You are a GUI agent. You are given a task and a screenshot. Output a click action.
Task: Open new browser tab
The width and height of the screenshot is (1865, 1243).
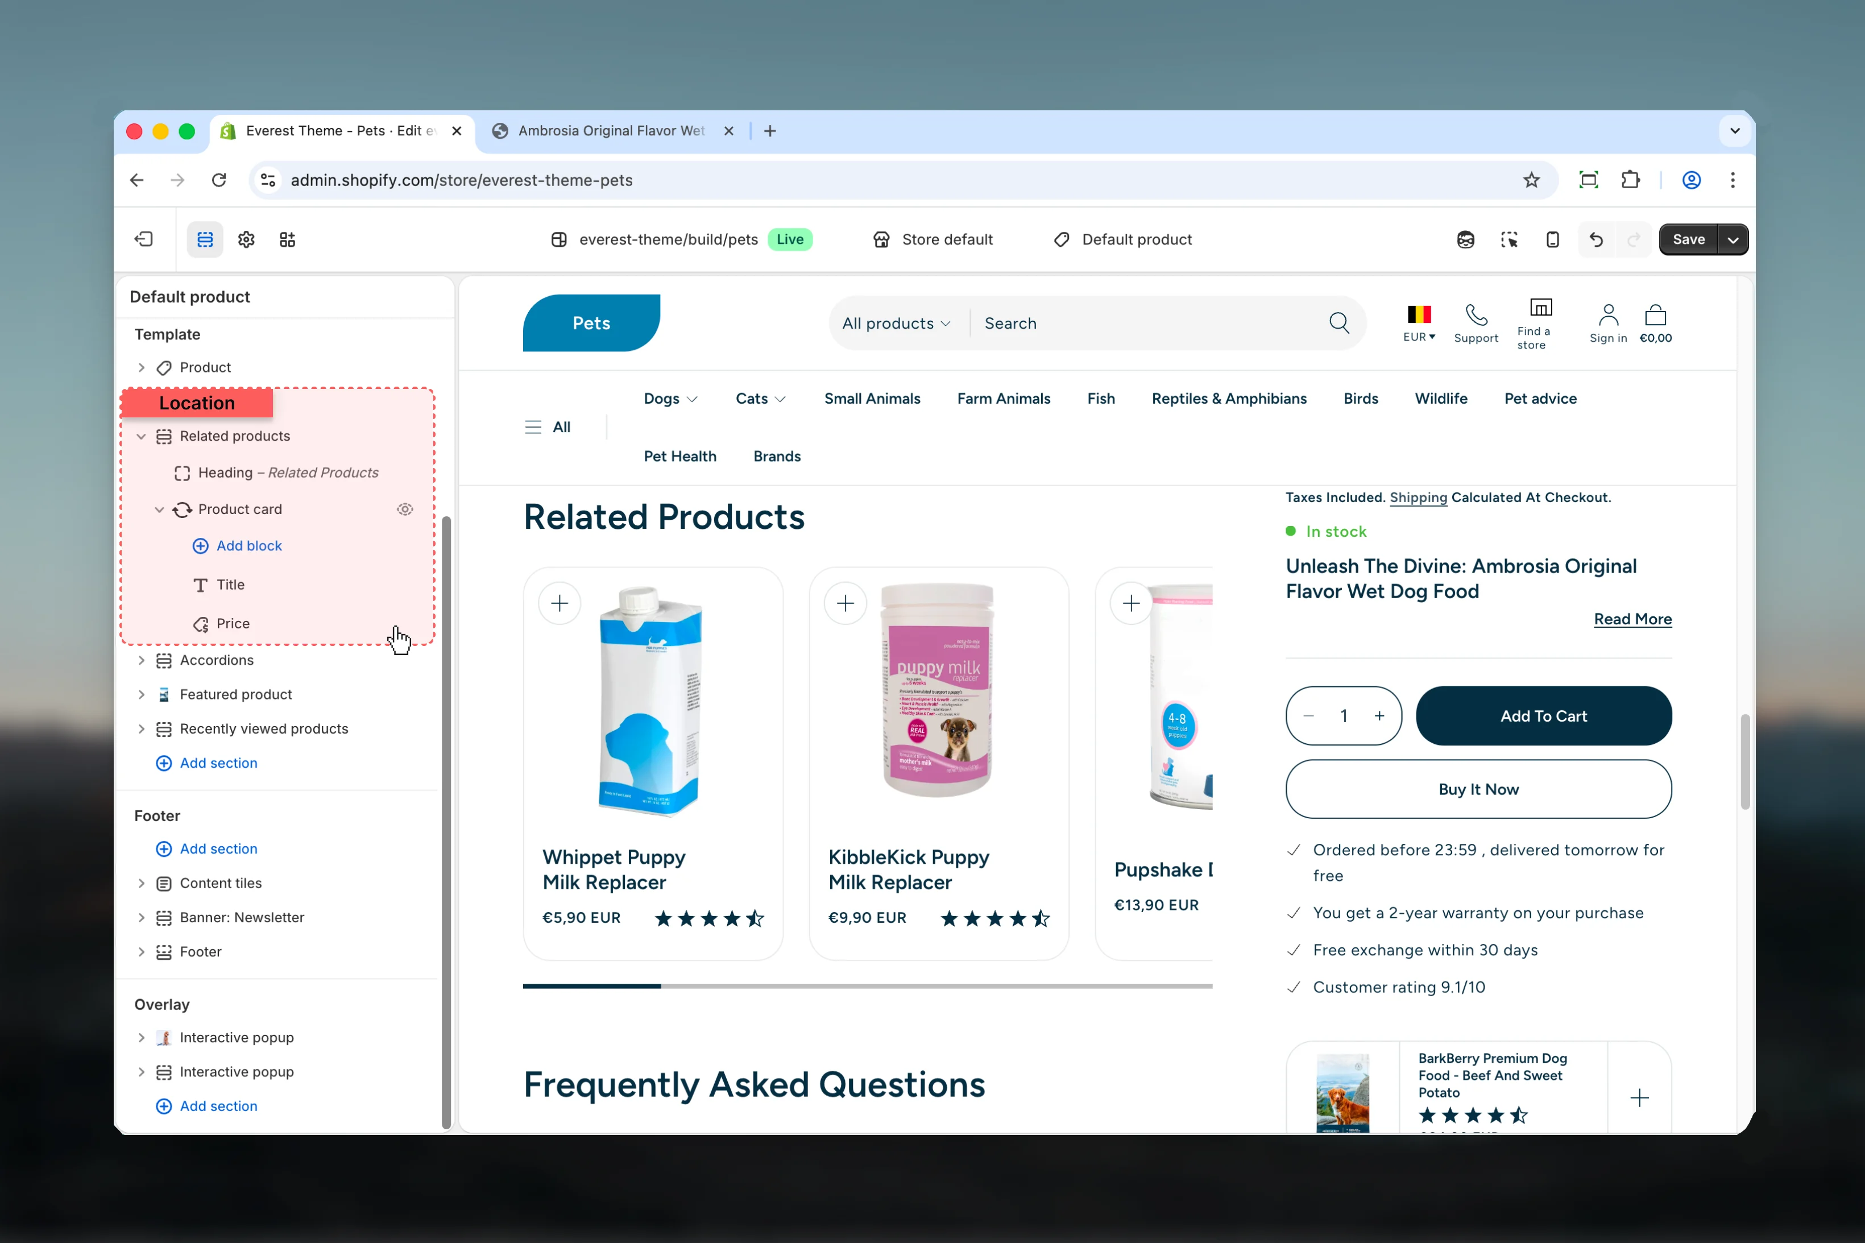pyautogui.click(x=770, y=131)
